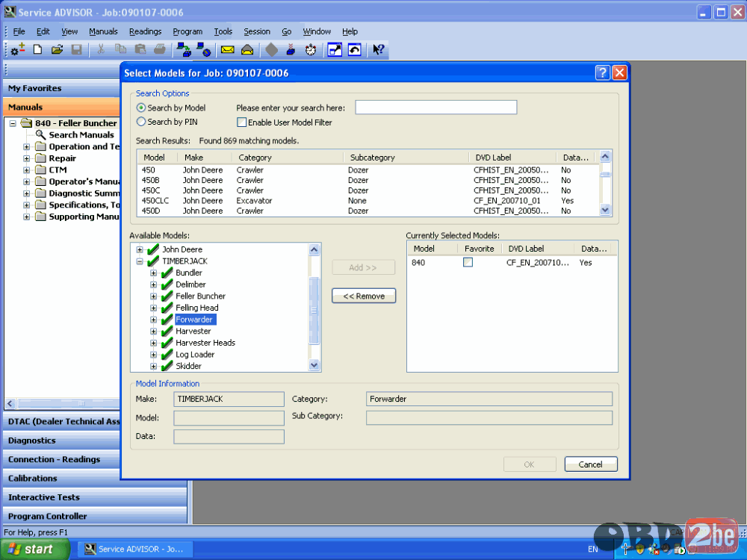Click the Cancel button in the dialog
This screenshot has width=747, height=560.
click(x=591, y=464)
